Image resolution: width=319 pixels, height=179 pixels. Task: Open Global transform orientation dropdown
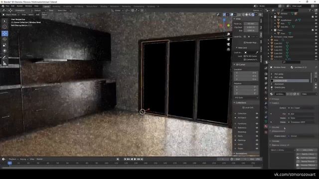pos(118,10)
